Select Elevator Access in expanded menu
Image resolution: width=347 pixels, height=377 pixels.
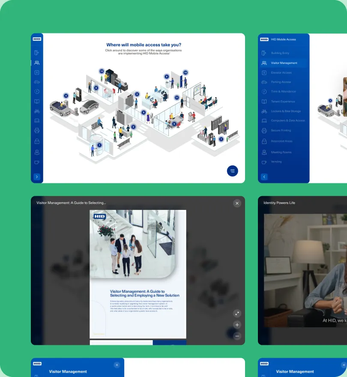click(x=284, y=72)
